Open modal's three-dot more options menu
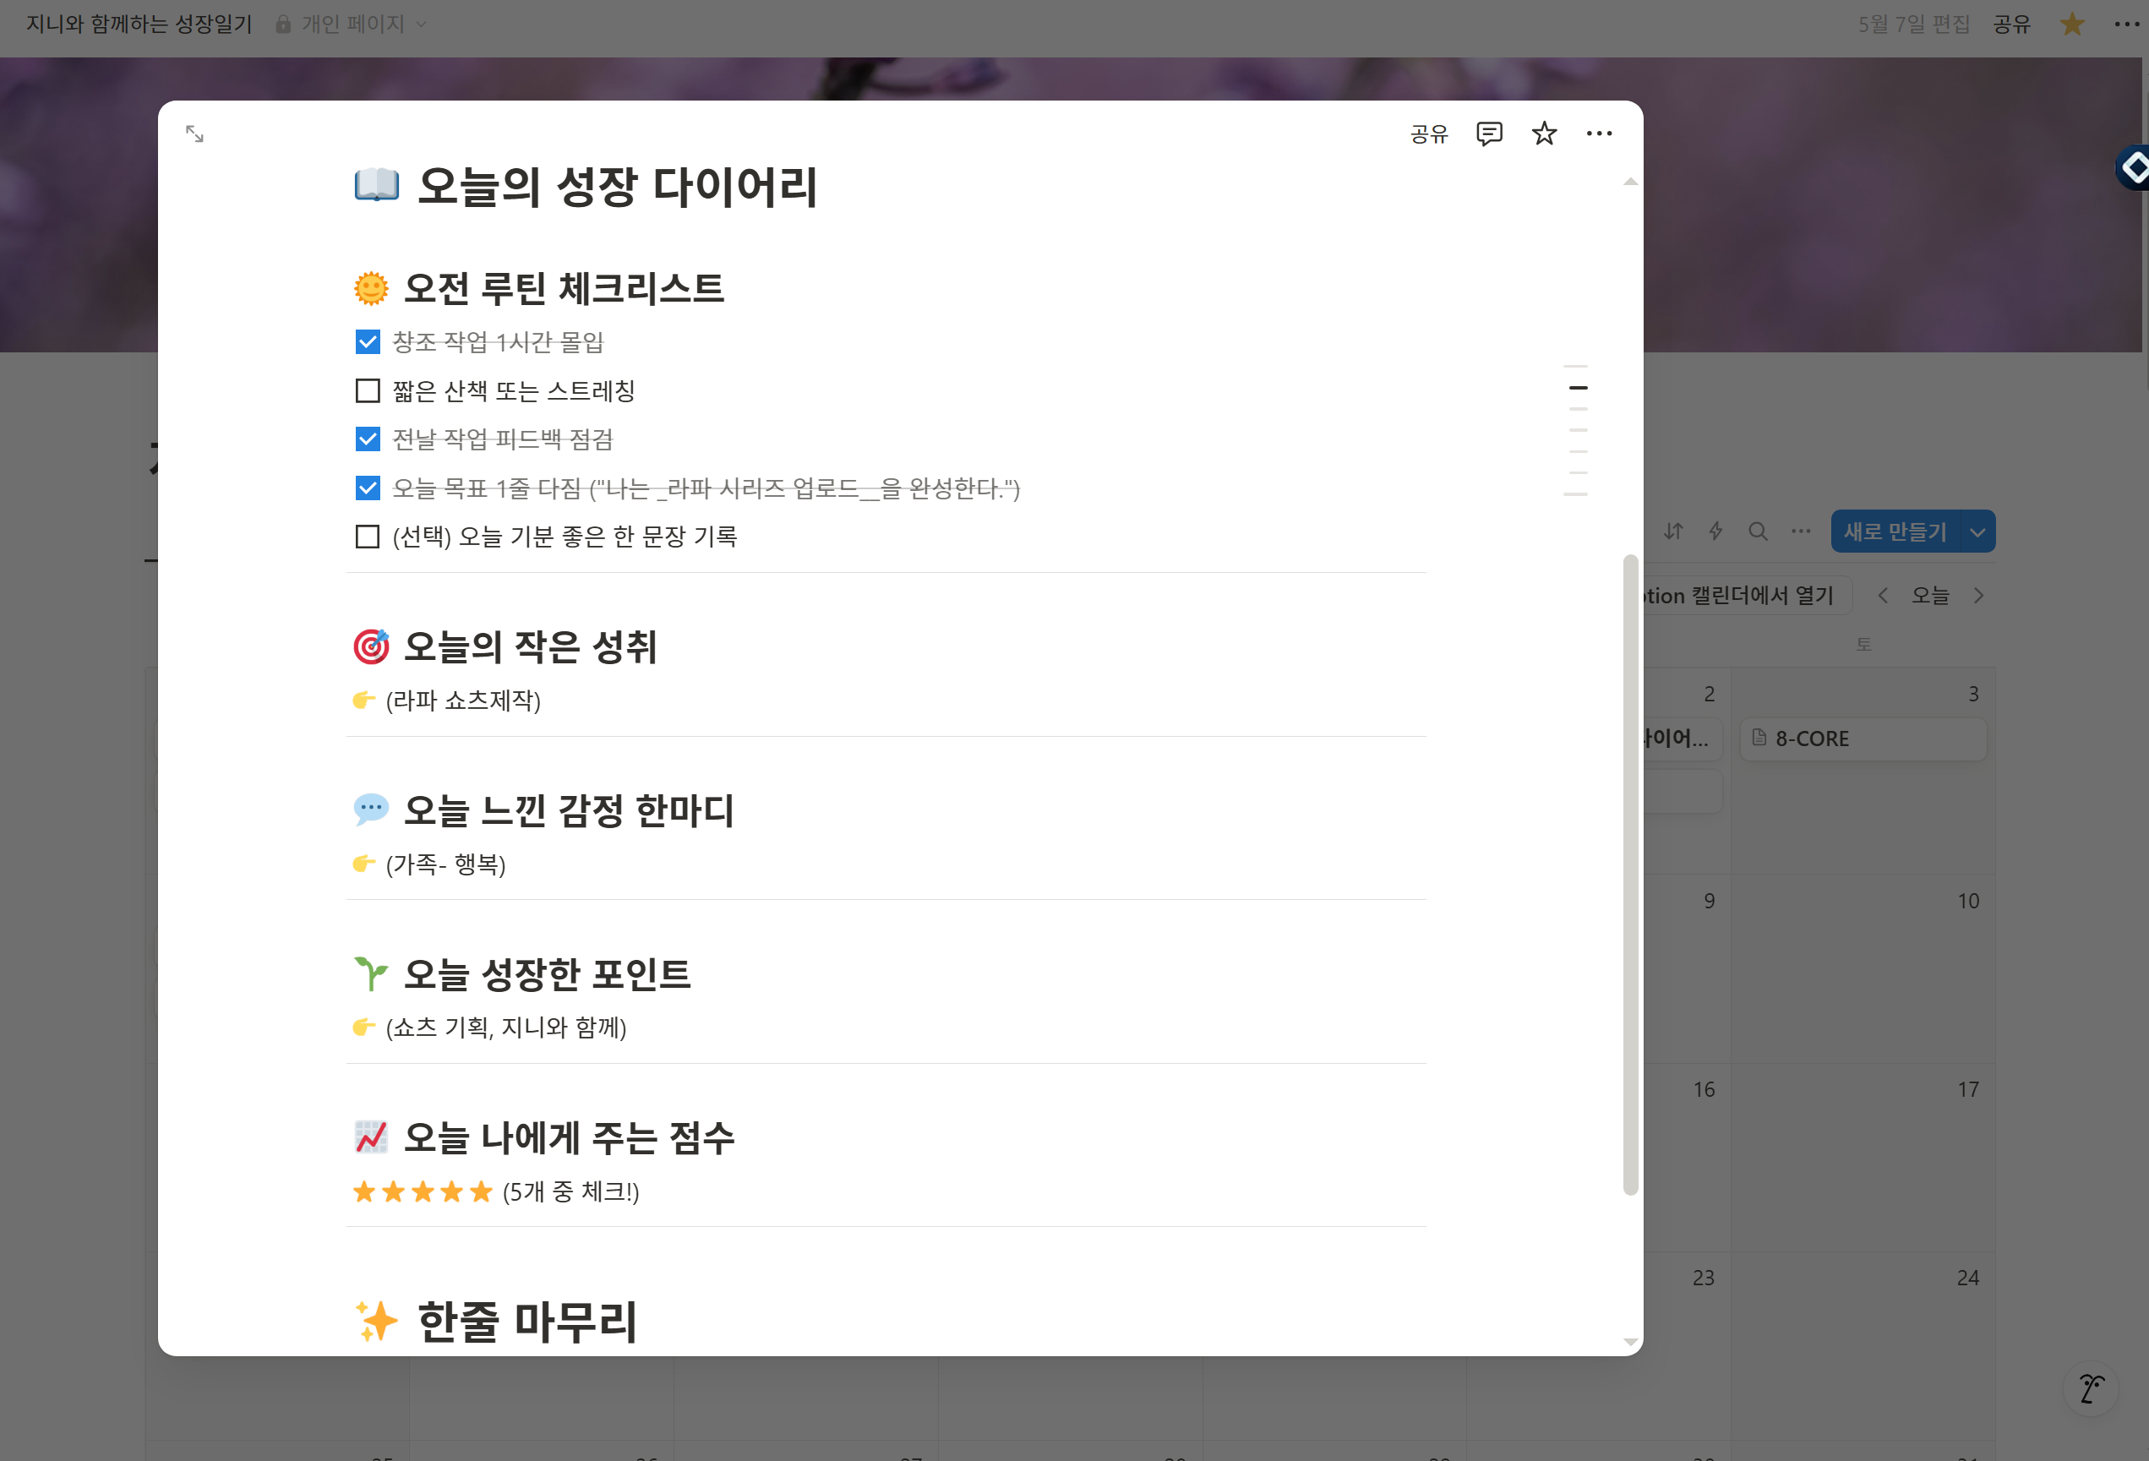Screen dimensions: 2149x1461 pos(1599,134)
